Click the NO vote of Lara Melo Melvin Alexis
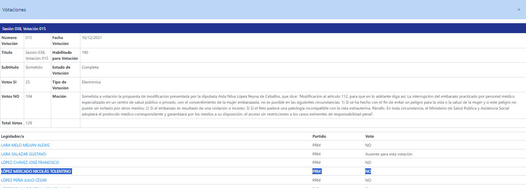 coord(368,146)
